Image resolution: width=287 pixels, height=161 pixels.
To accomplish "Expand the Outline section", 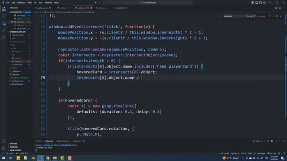I will (x=14, y=144).
